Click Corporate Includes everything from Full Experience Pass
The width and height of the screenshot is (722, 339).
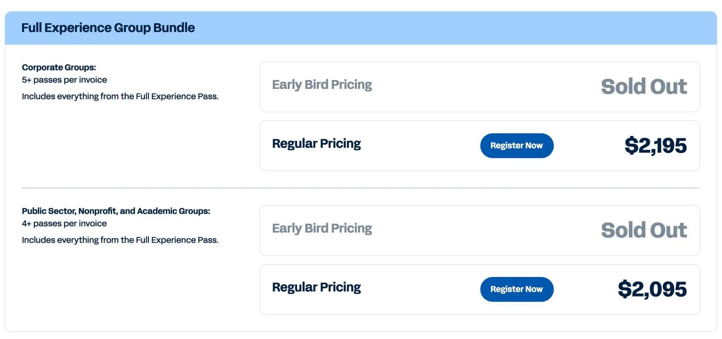pyautogui.click(x=120, y=96)
